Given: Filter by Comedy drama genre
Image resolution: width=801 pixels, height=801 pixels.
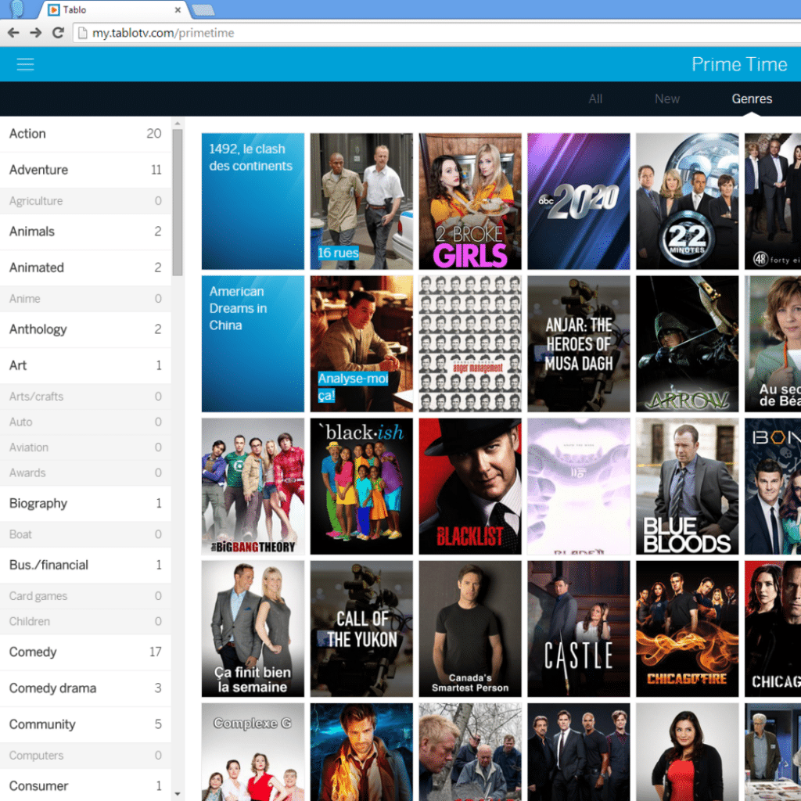Looking at the screenshot, I should coord(85,688).
